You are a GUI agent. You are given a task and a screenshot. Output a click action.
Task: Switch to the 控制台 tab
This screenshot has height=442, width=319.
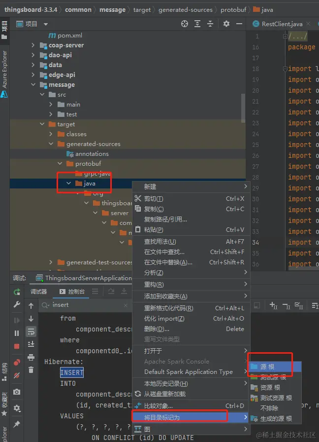[72, 292]
